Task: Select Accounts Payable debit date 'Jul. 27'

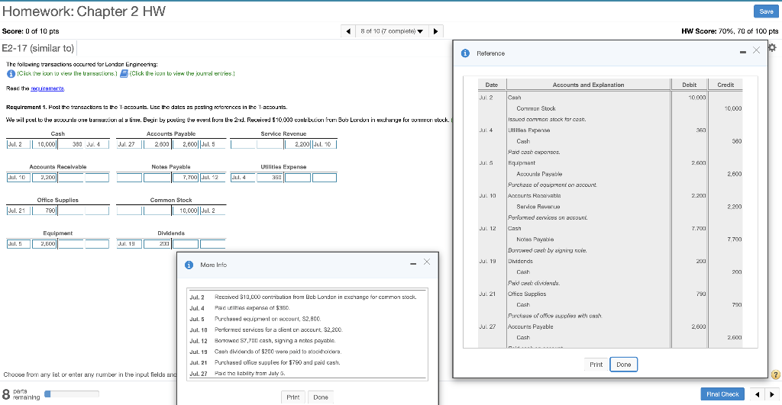Action: tap(129, 144)
